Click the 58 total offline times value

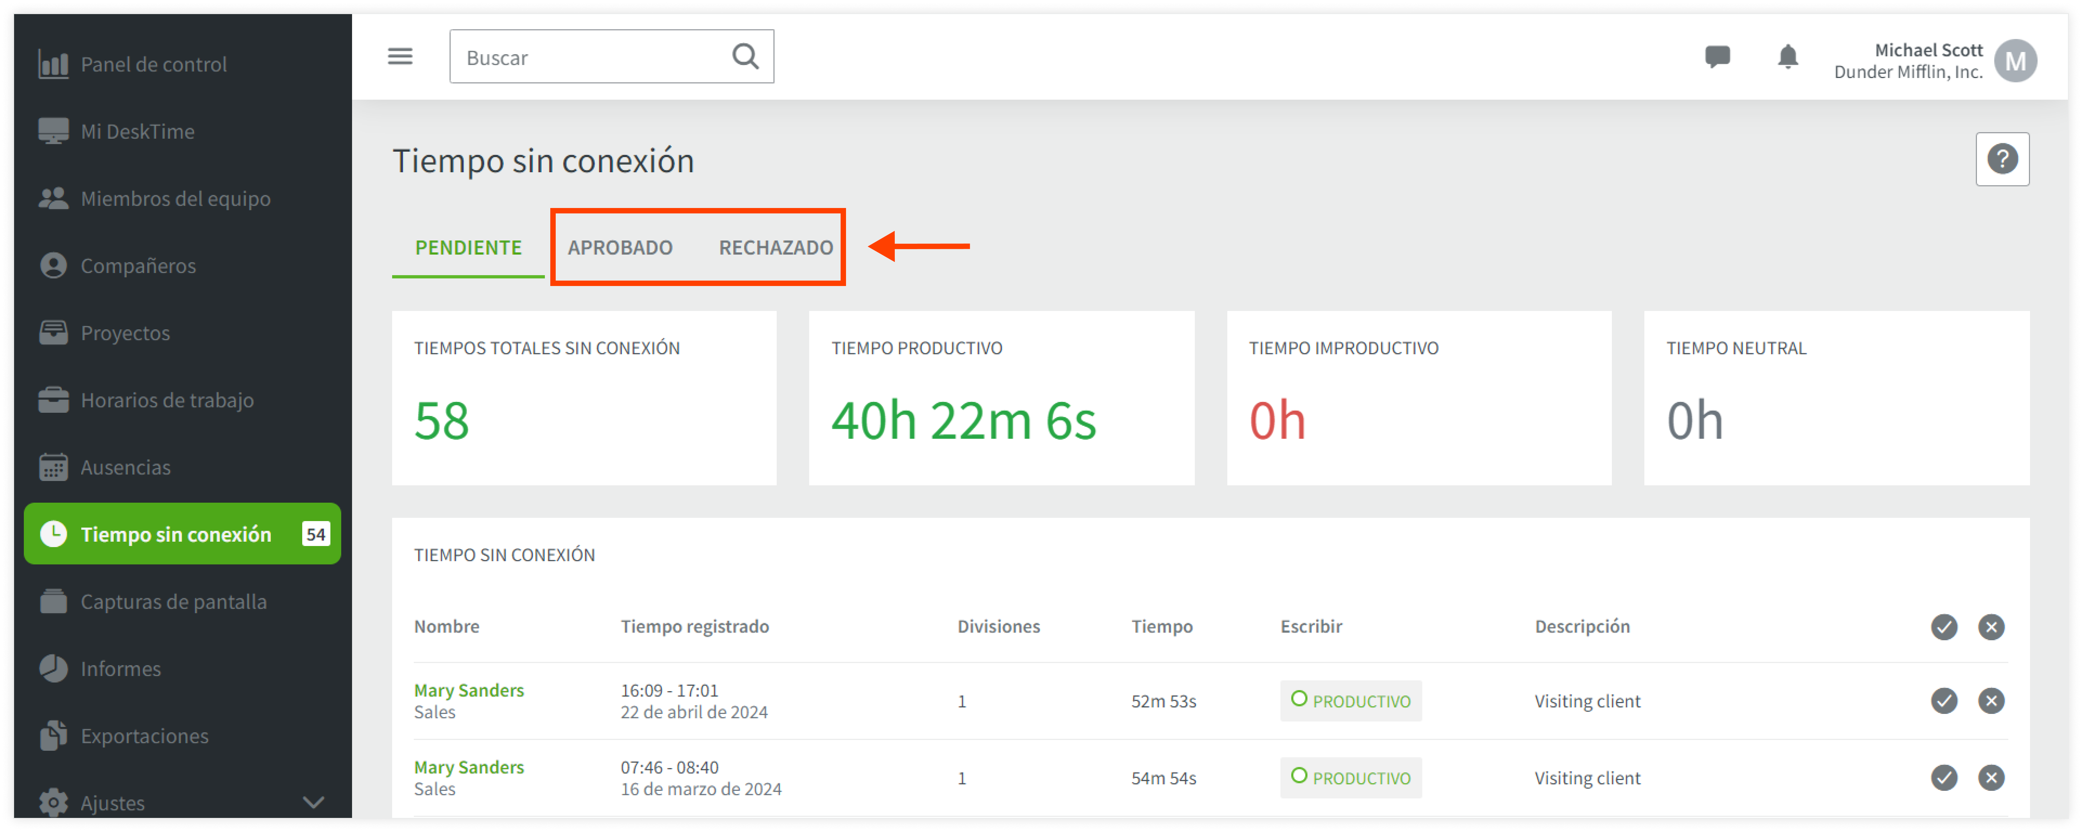point(441,420)
